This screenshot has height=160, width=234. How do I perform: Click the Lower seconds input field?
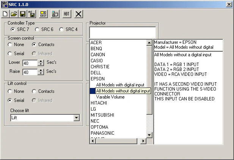pos(30,63)
